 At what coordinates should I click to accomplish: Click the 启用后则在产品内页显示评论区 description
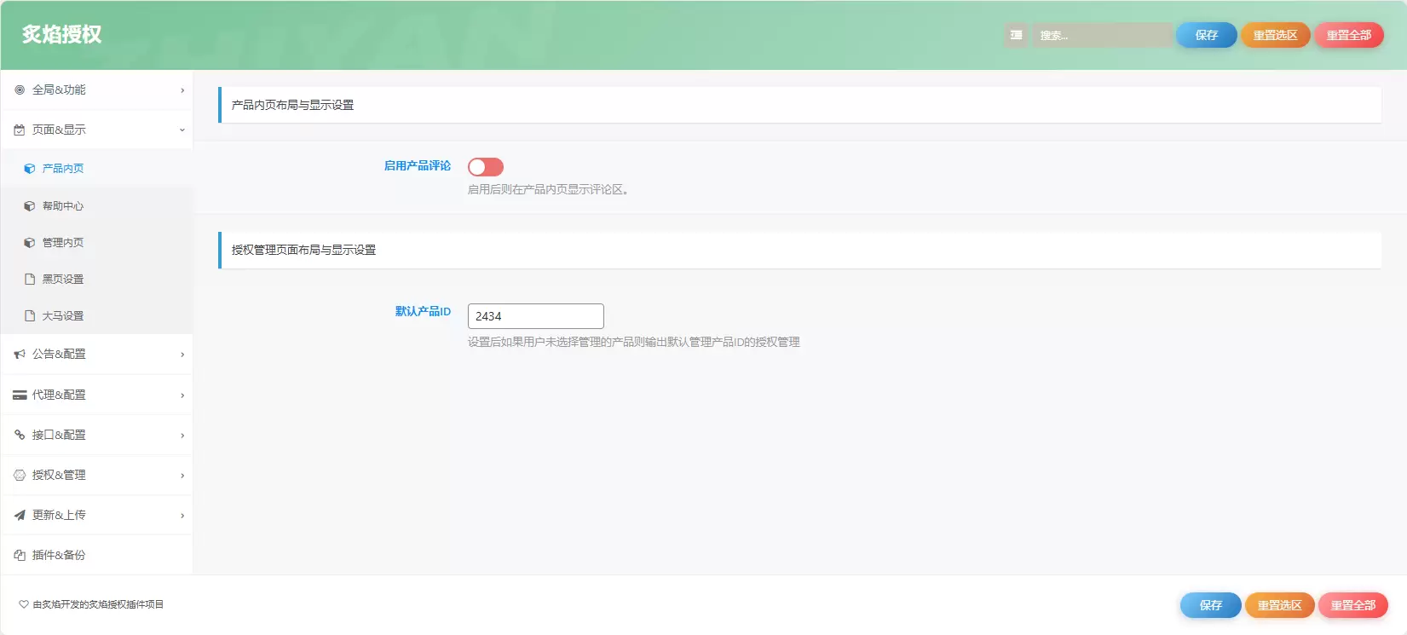coord(549,189)
